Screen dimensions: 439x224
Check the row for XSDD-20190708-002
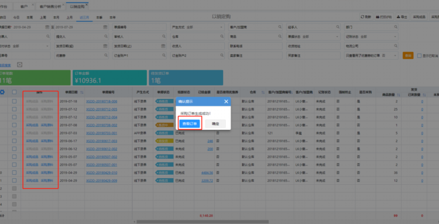click(14, 125)
